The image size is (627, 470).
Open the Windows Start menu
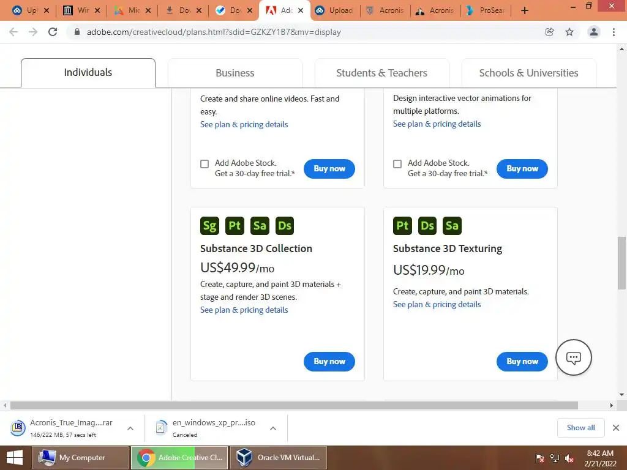(15, 458)
